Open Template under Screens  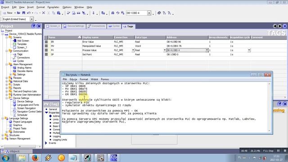point(22,44)
